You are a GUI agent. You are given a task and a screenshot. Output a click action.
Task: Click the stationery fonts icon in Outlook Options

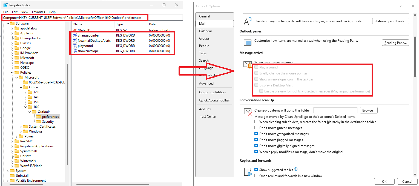tap(248, 21)
